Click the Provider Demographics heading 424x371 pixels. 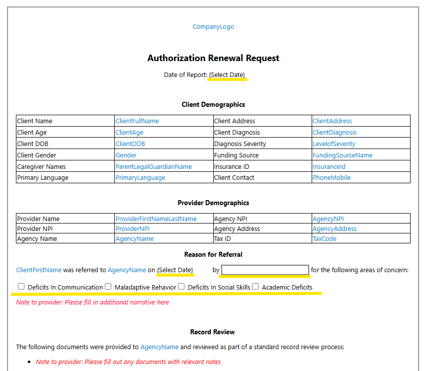pyautogui.click(x=213, y=203)
